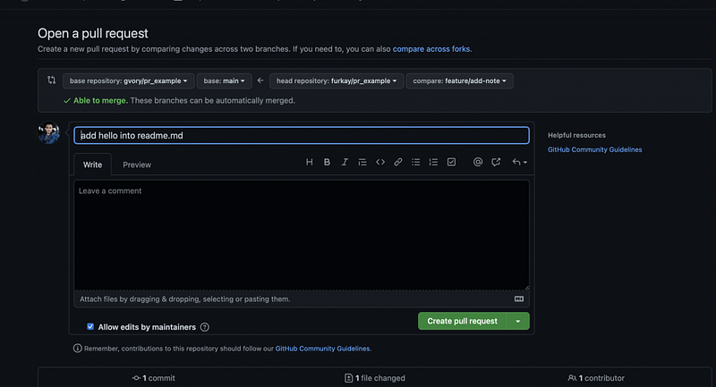Insert a quote with the toolbar icon
716x387 pixels.
tap(362, 163)
